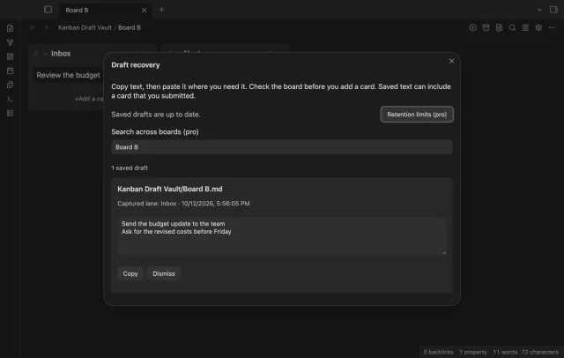The width and height of the screenshot is (564, 358).
Task: Navigate back with the left arrow
Action: tap(33, 27)
